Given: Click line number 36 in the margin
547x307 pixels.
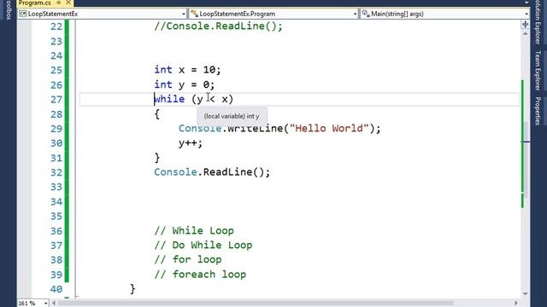Looking at the screenshot, I should pyautogui.click(x=56, y=231).
